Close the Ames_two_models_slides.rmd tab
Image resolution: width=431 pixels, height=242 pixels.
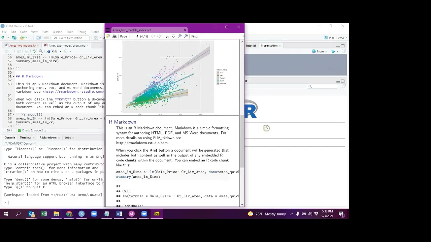(x=88, y=46)
